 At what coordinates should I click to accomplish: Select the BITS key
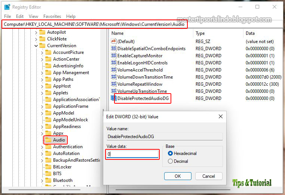coord(57,174)
